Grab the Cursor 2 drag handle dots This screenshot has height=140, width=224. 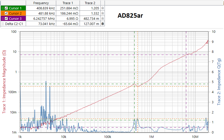3,13
